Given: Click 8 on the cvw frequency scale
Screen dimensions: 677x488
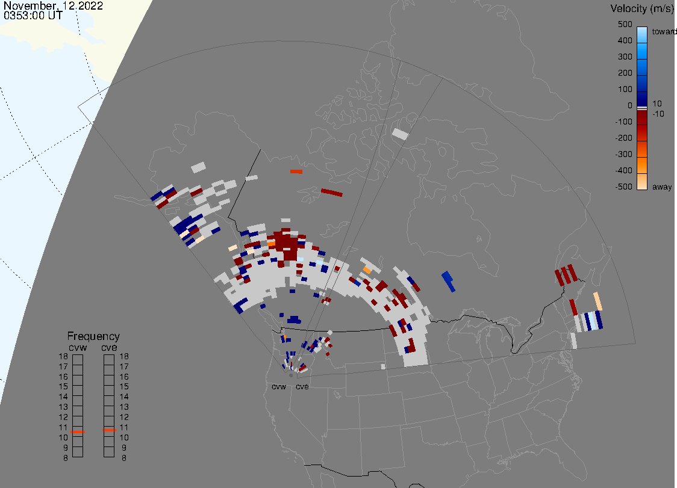Looking at the screenshot, I should [66, 458].
